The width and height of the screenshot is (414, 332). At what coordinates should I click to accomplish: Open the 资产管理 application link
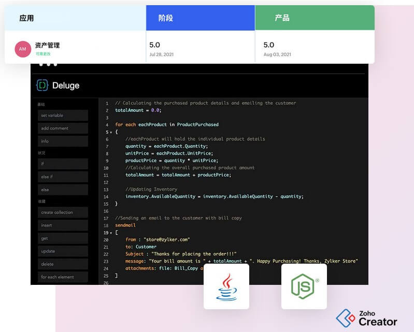click(x=47, y=45)
